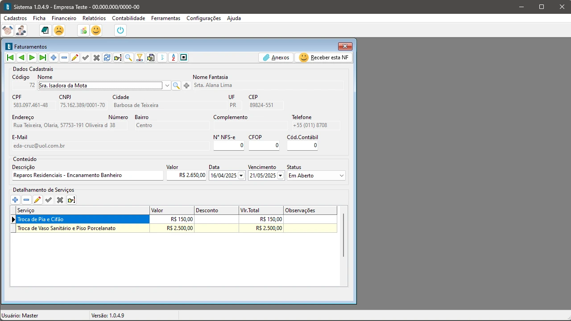571x321 pixels.
Task: Click the businessmen icon in main toolbar
Action: point(21,30)
